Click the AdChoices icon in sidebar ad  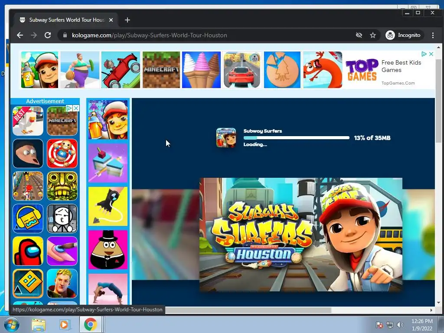[69, 108]
